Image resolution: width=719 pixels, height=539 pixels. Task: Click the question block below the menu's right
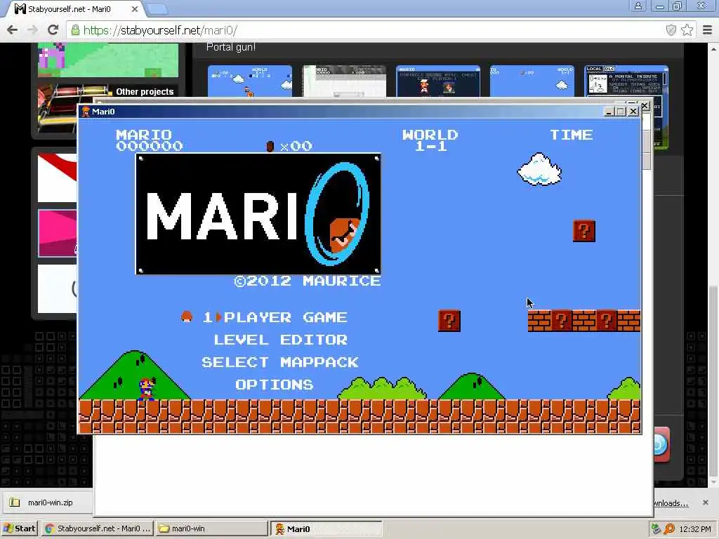coord(449,320)
